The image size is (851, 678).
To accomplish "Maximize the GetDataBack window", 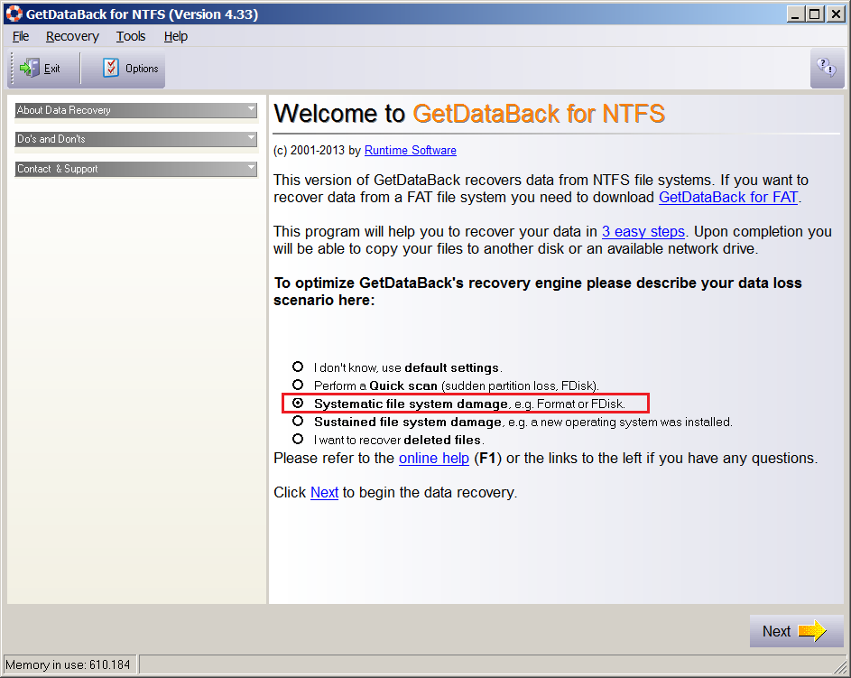I will (x=815, y=14).
